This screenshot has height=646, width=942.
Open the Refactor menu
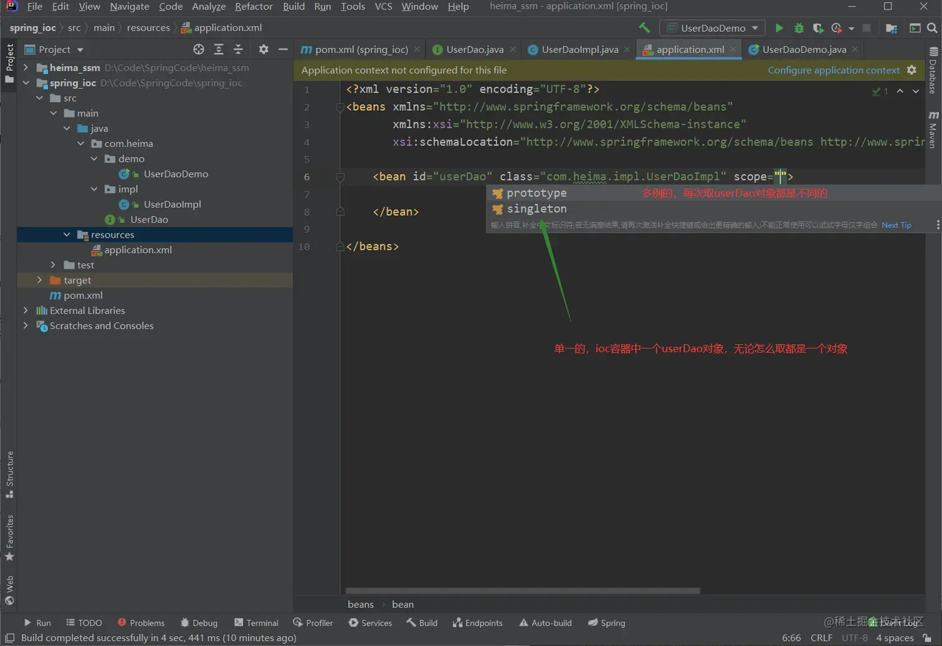pos(254,6)
